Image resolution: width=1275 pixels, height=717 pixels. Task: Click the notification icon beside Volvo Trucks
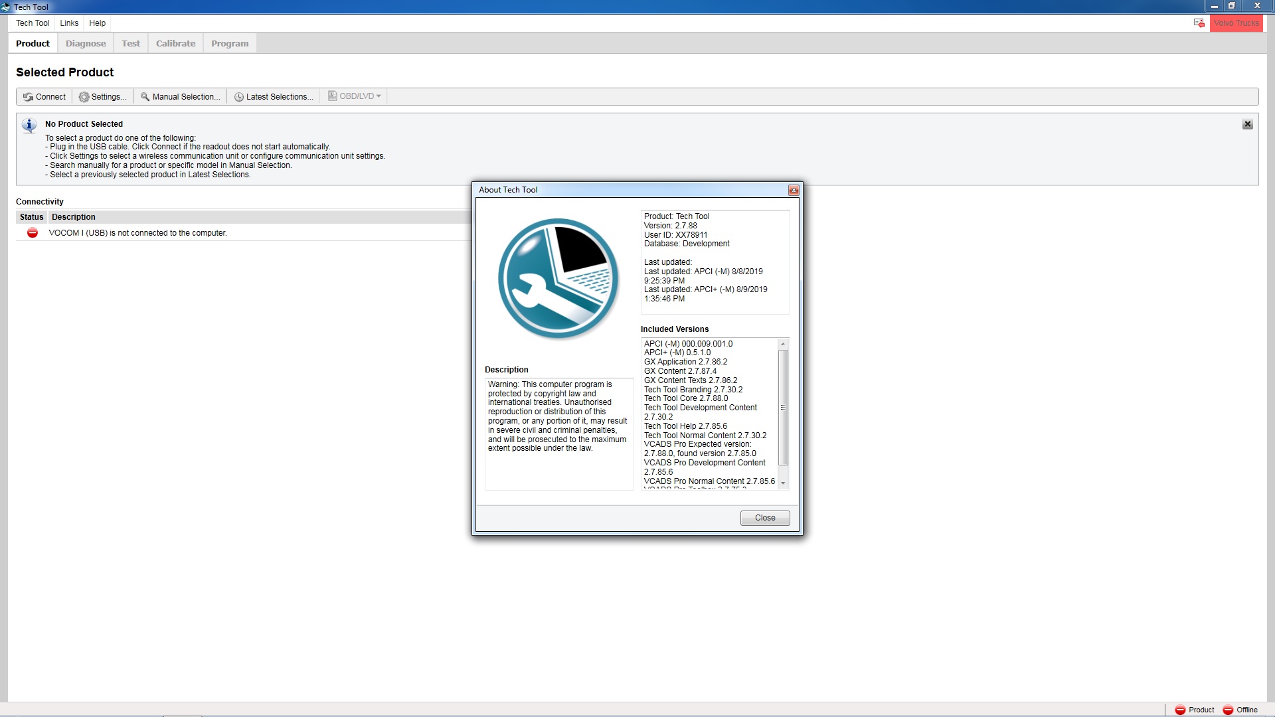pos(1199,23)
